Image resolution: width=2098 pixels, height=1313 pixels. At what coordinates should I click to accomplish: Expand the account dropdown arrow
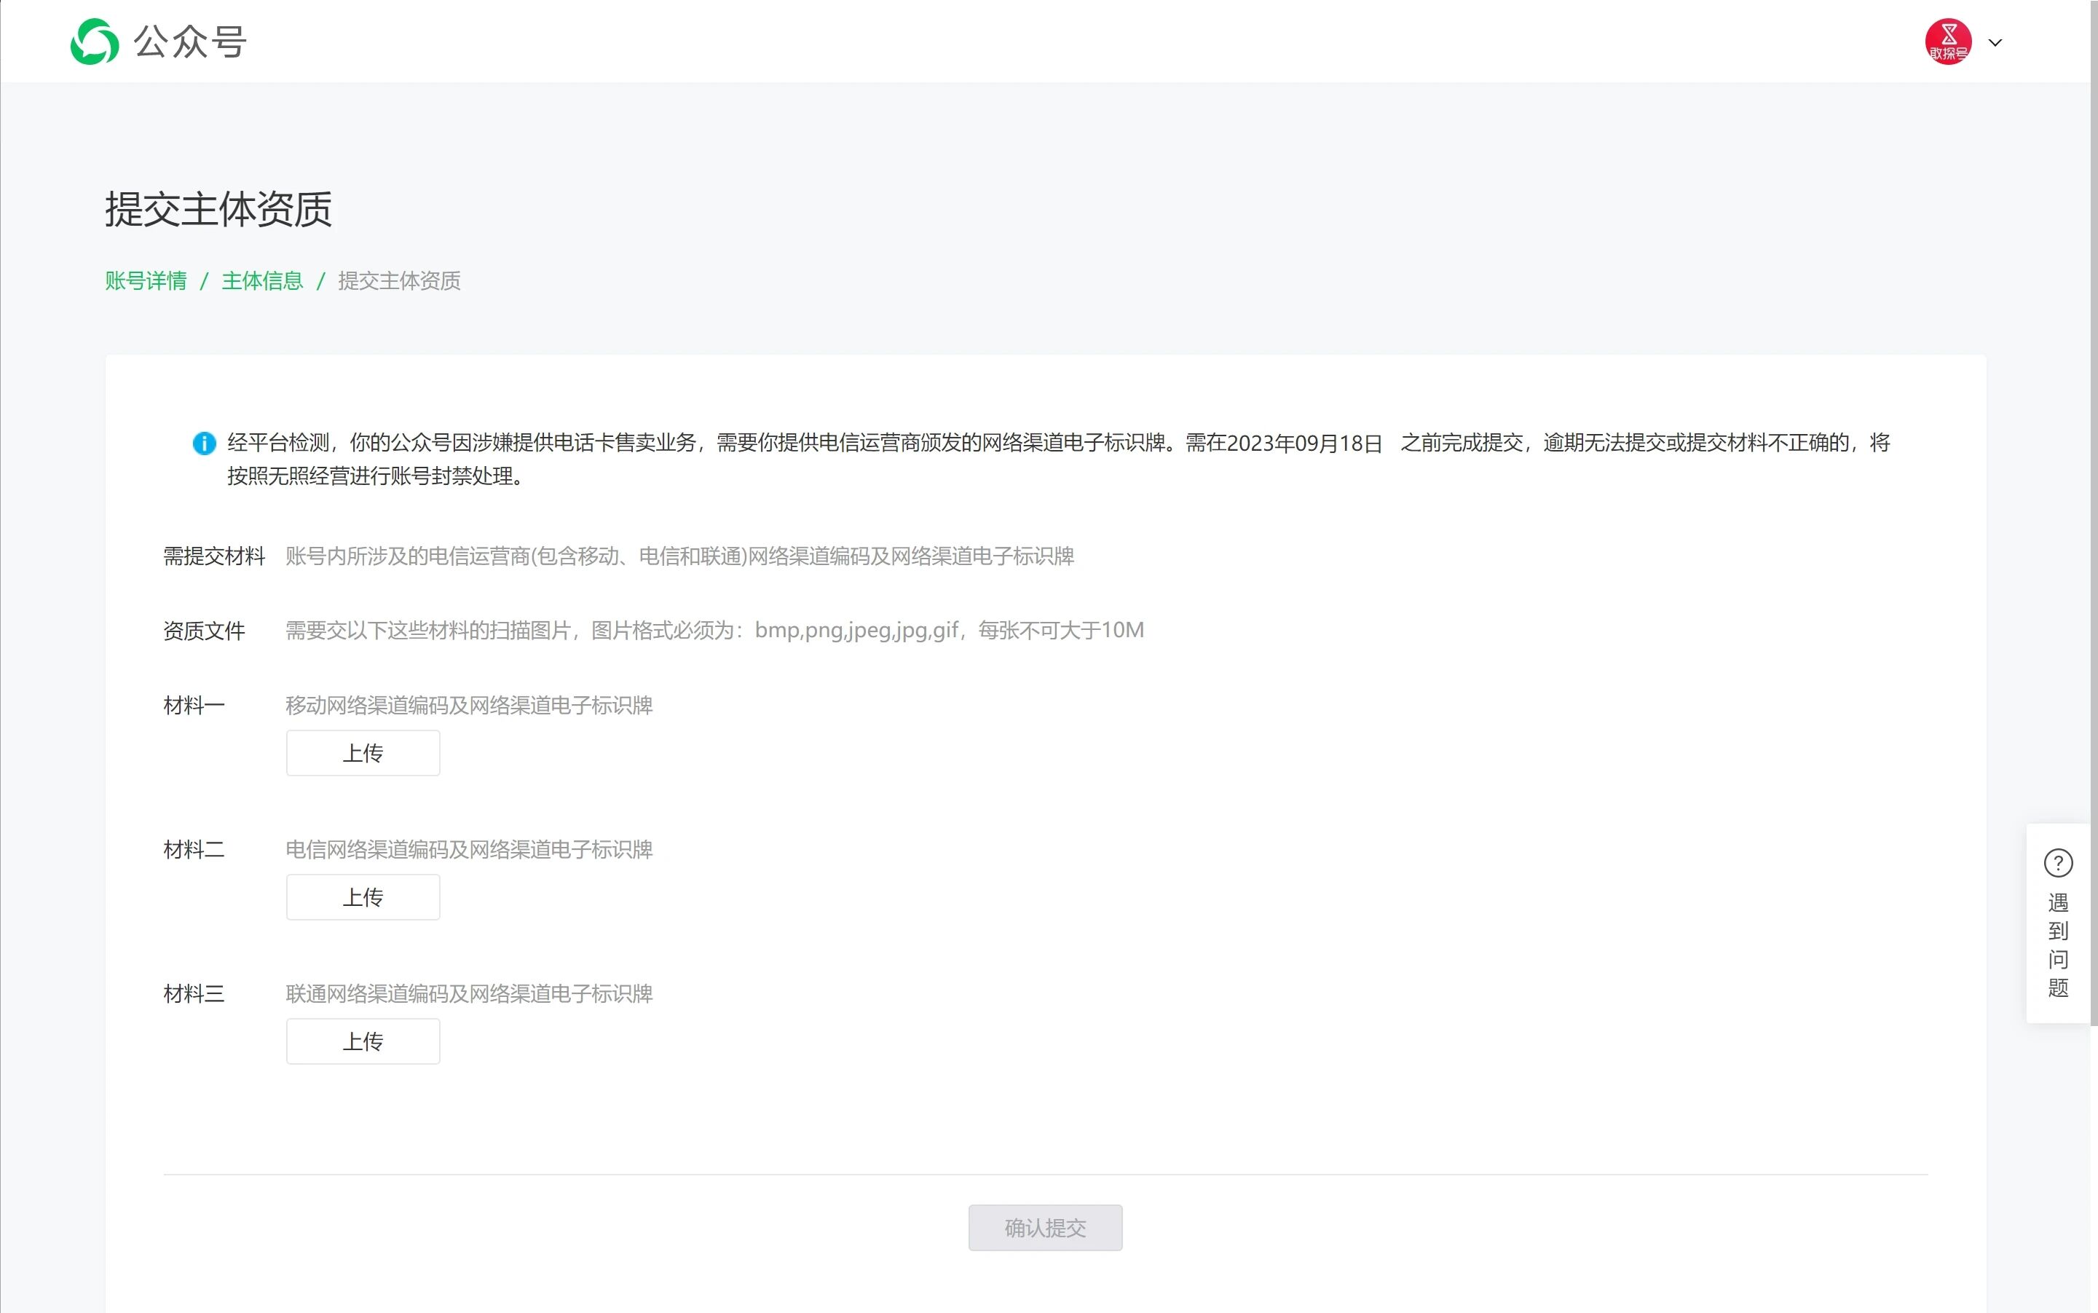click(x=1995, y=42)
